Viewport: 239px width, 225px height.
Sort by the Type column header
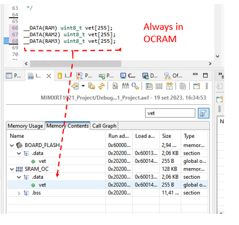tap(194, 136)
